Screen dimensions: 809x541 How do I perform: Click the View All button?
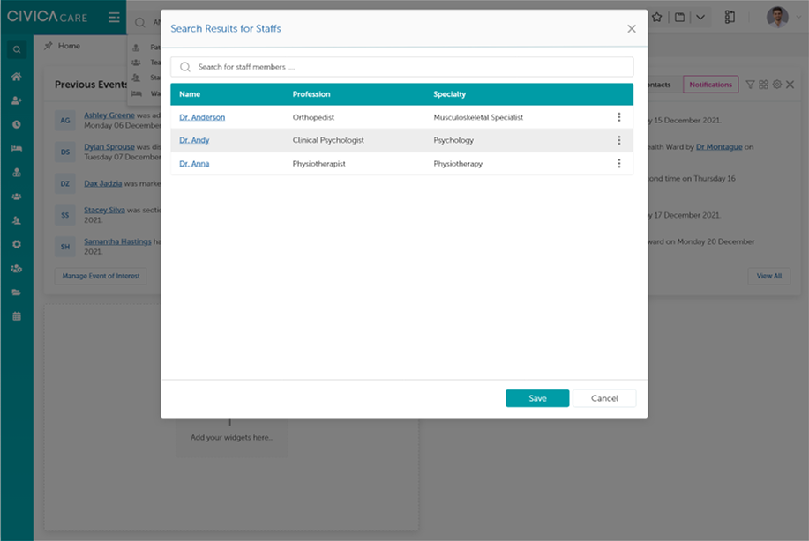coord(768,276)
